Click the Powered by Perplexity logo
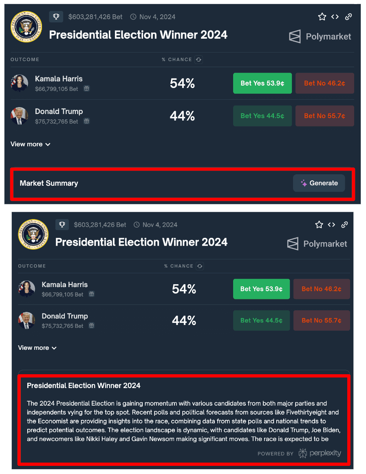This screenshot has height=474, width=366. click(x=320, y=453)
